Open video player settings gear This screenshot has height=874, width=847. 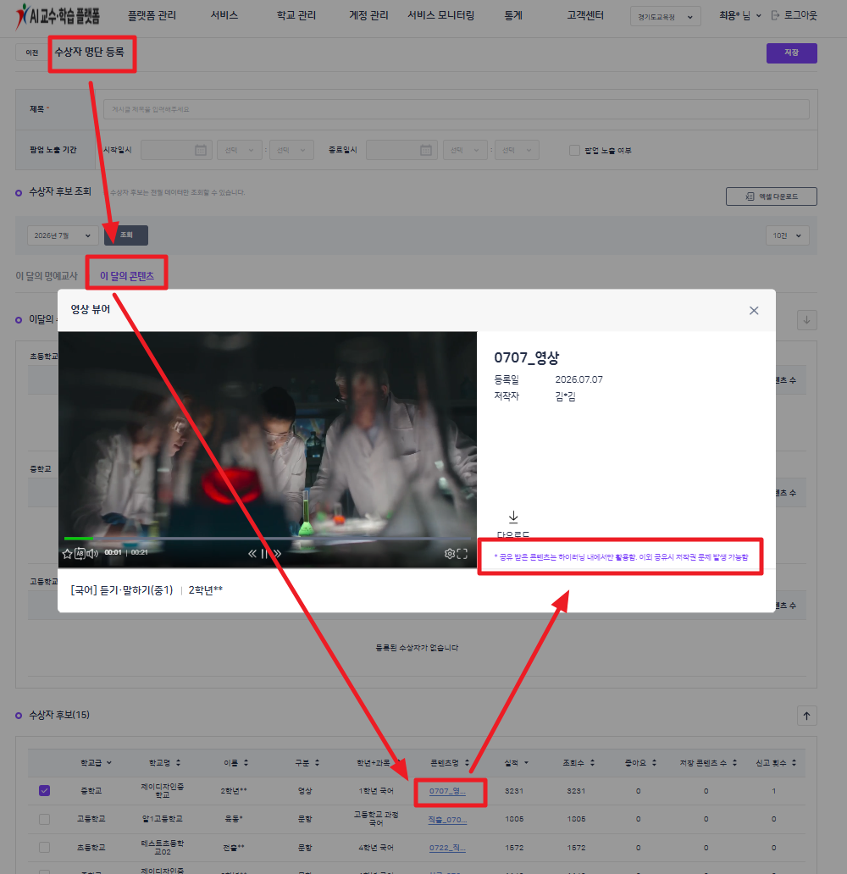click(x=450, y=554)
